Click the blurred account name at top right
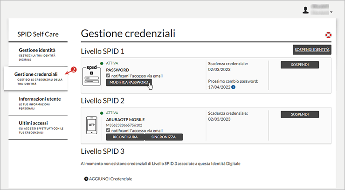This screenshot has width=345, height=190. point(320,10)
